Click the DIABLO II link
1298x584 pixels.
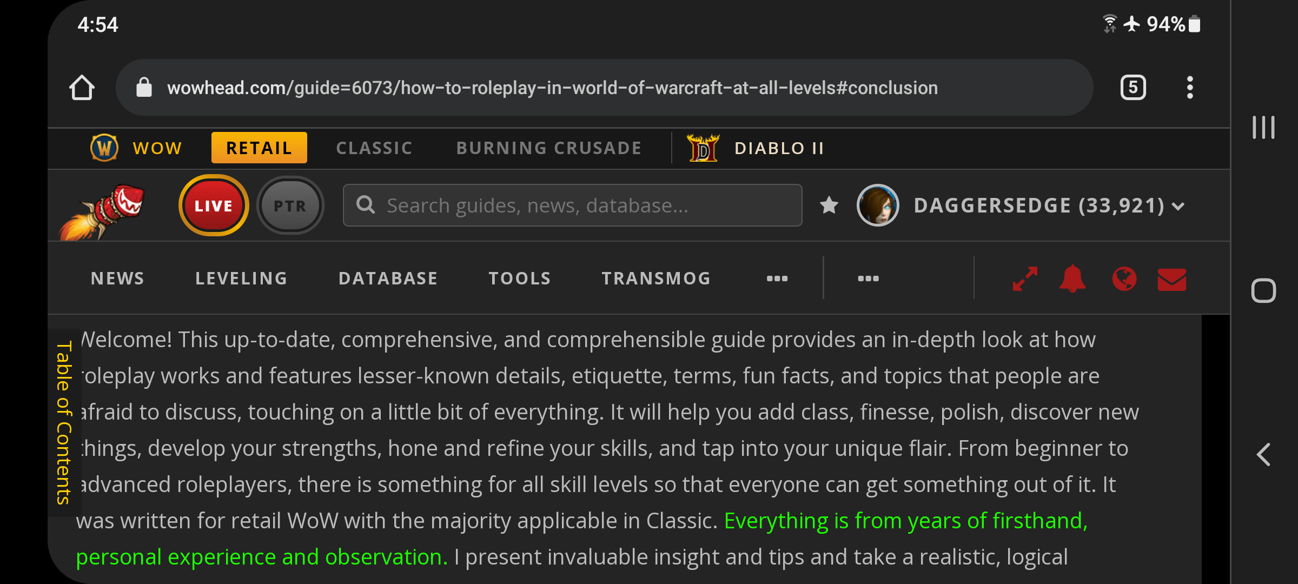coord(779,148)
